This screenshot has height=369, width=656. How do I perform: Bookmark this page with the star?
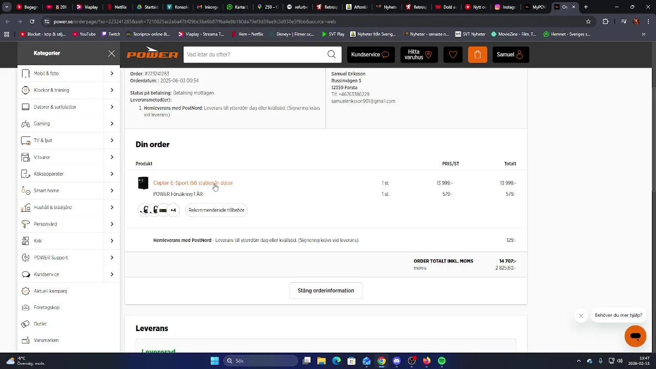tap(588, 22)
